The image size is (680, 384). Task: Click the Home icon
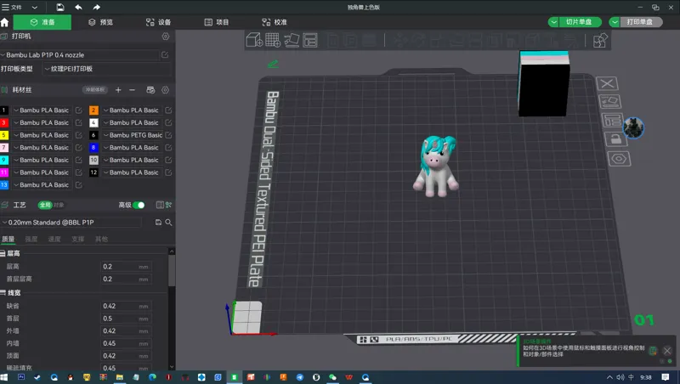pyautogui.click(x=5, y=22)
